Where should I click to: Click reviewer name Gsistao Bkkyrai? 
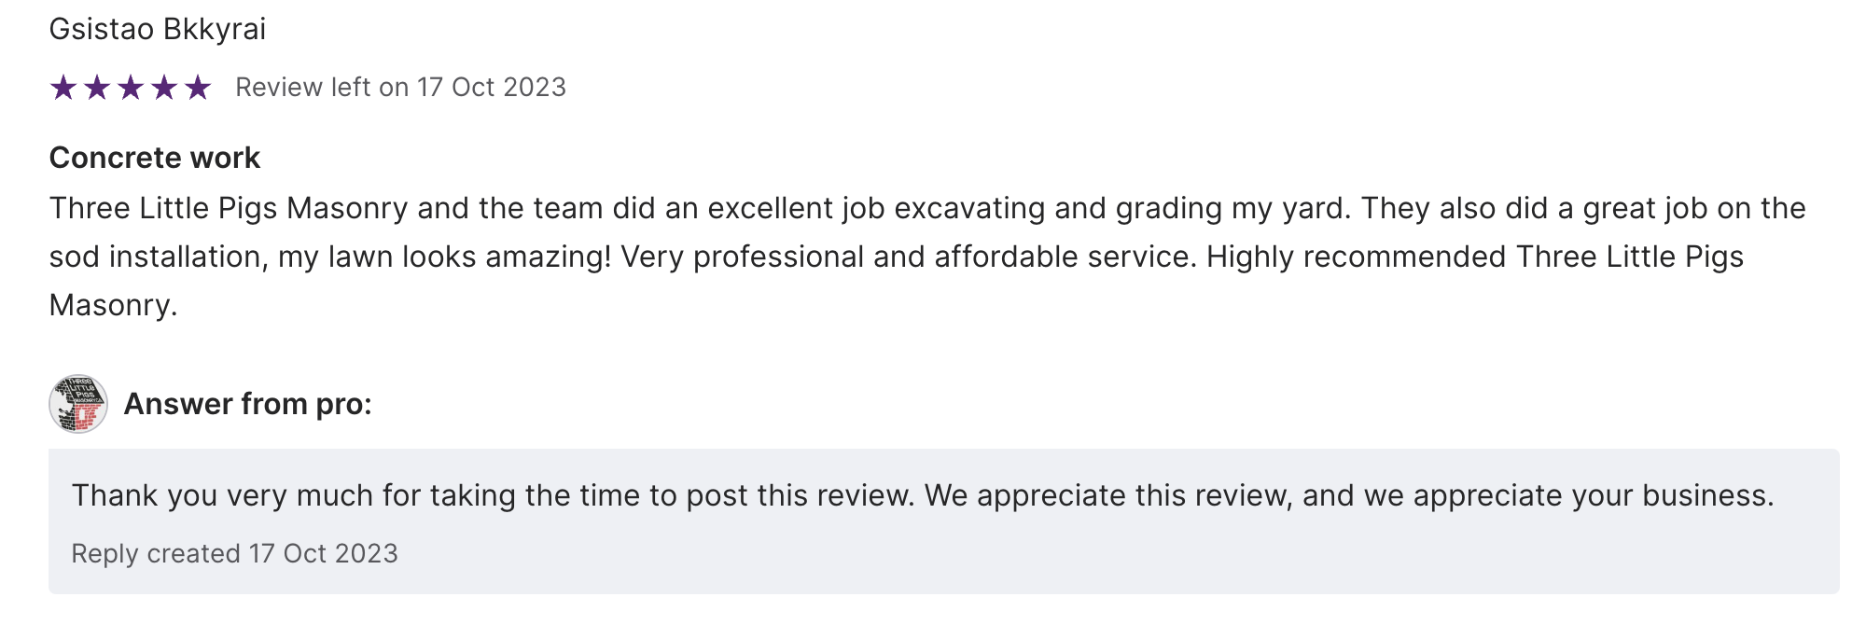pos(158,29)
